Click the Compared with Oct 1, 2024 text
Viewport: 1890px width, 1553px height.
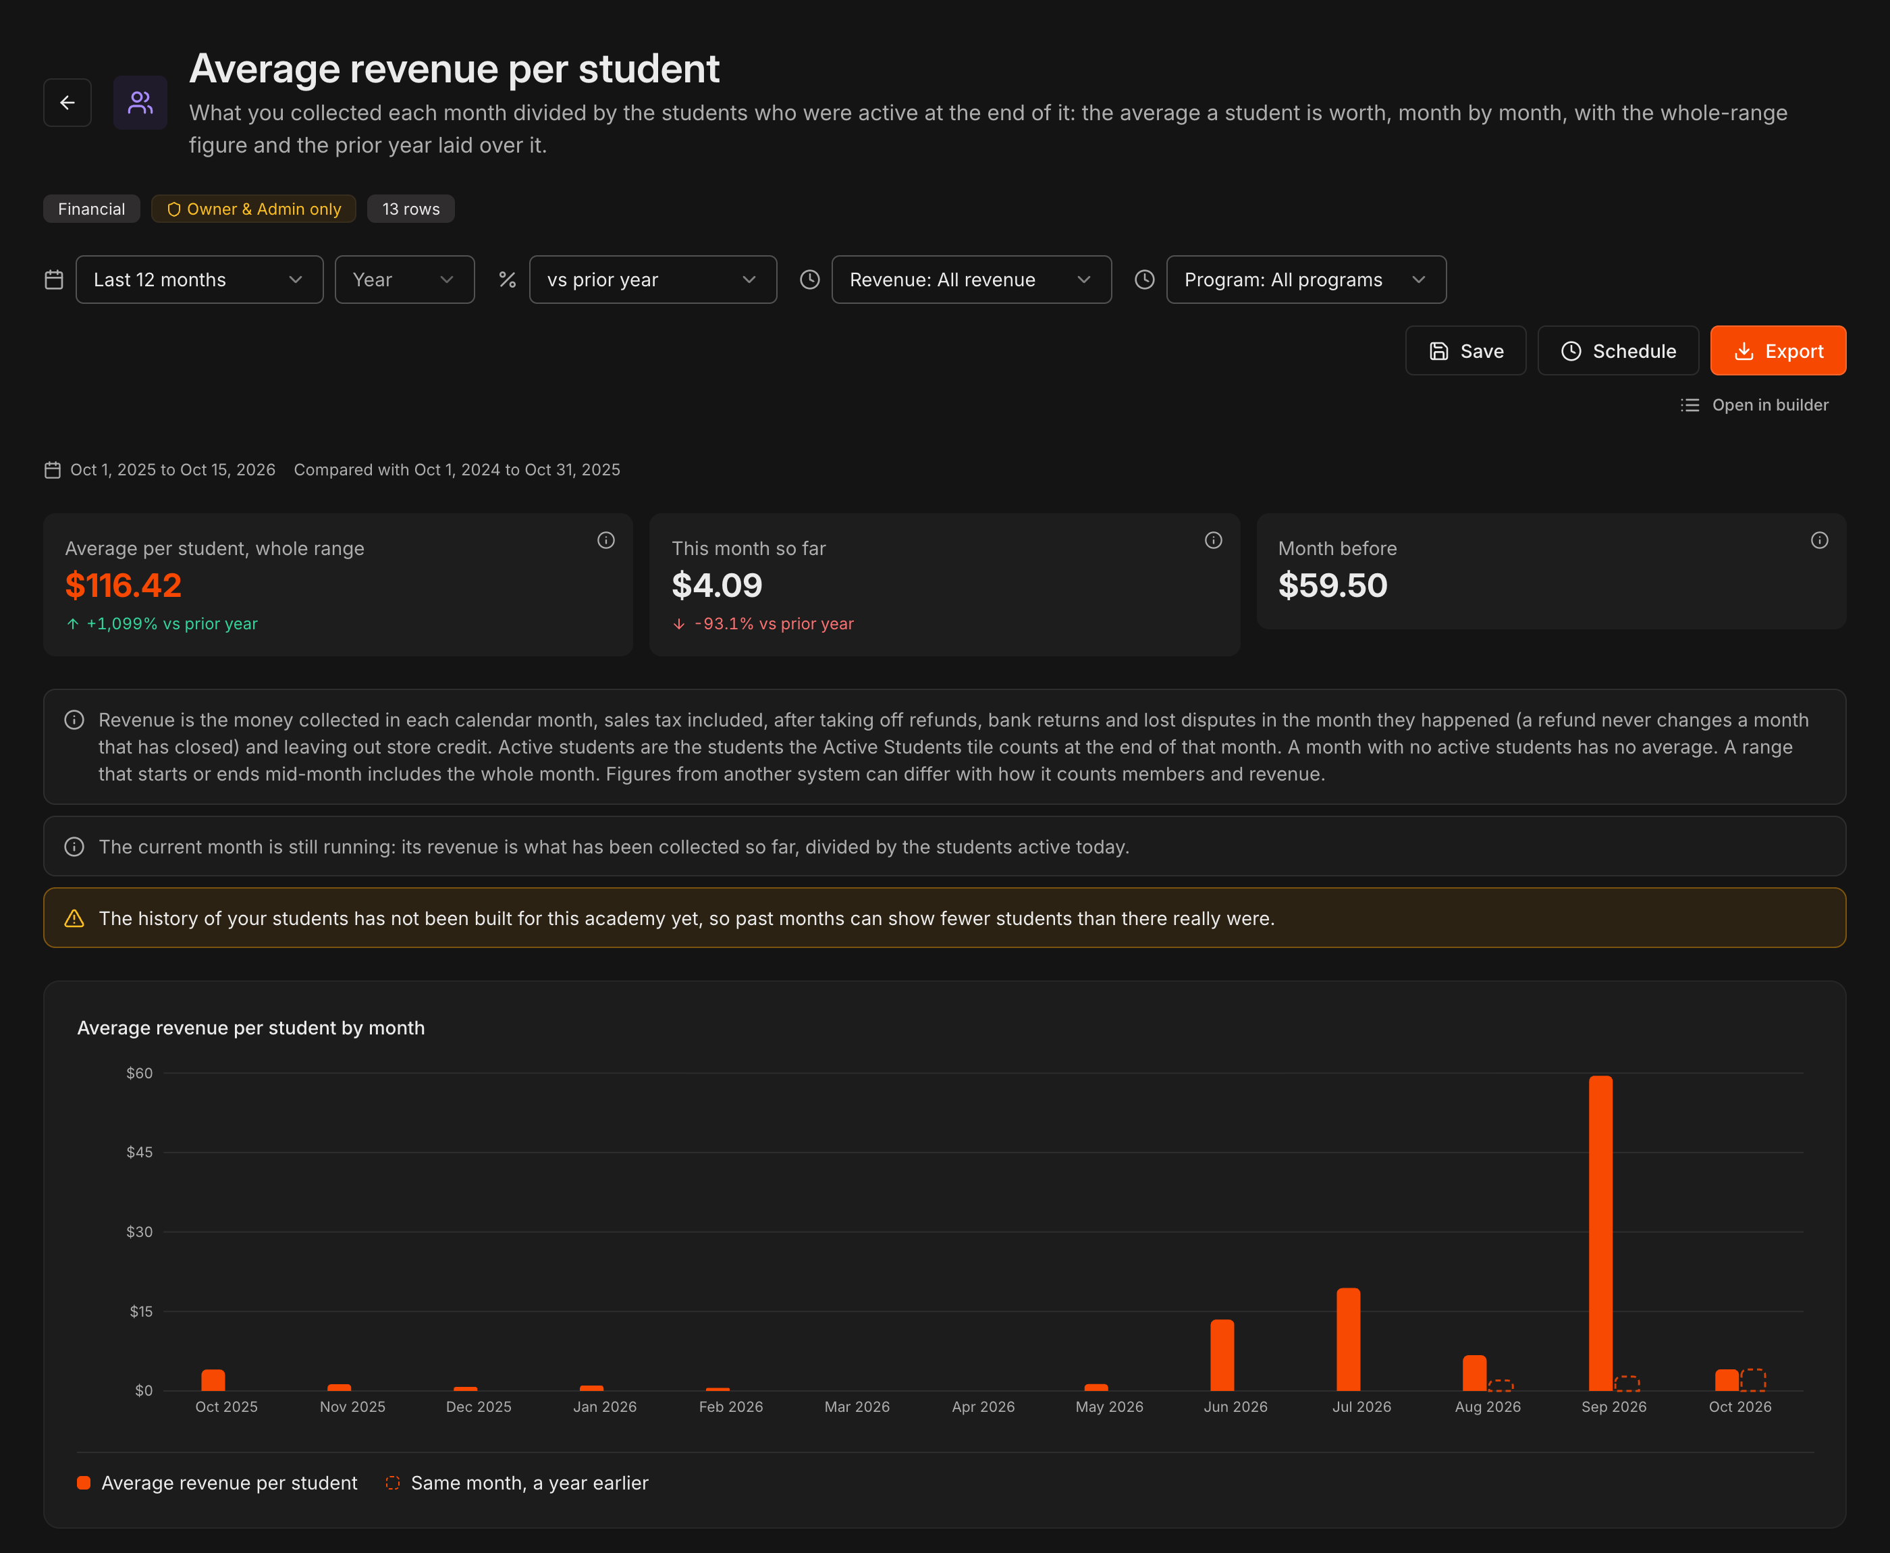tap(457, 470)
